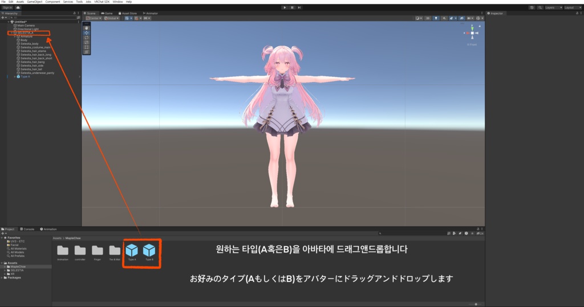Open the draw mode shading dropdown
This screenshot has width=584, height=307.
pos(419,18)
